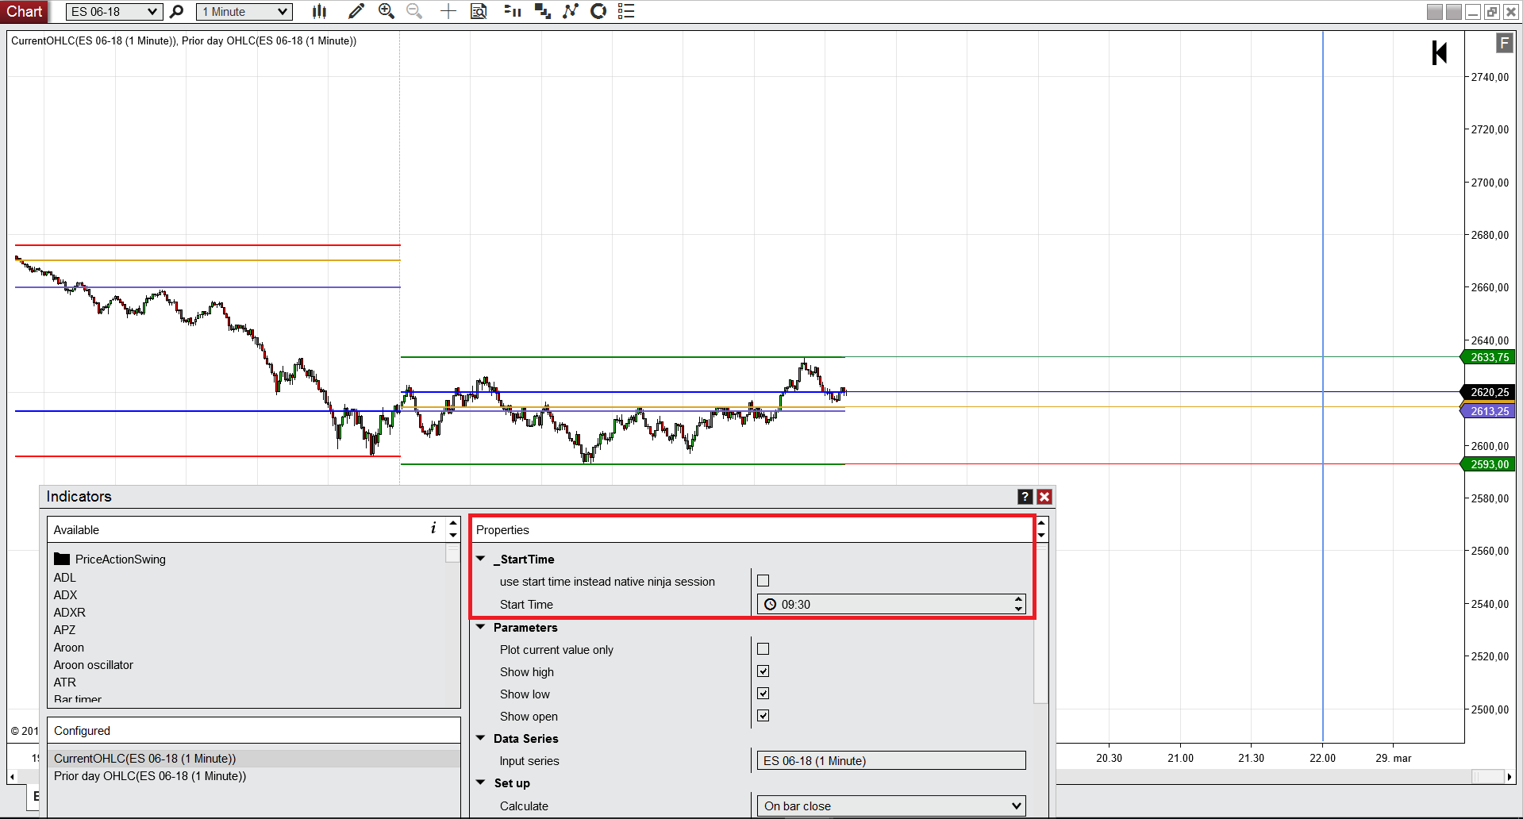Increase Start Time with the up arrow

tap(1018, 600)
